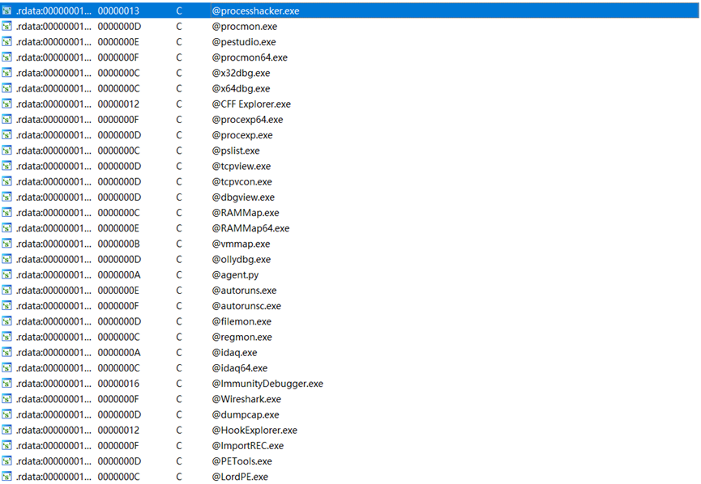Click string icon in the @PETools.exe row

coord(6,461)
